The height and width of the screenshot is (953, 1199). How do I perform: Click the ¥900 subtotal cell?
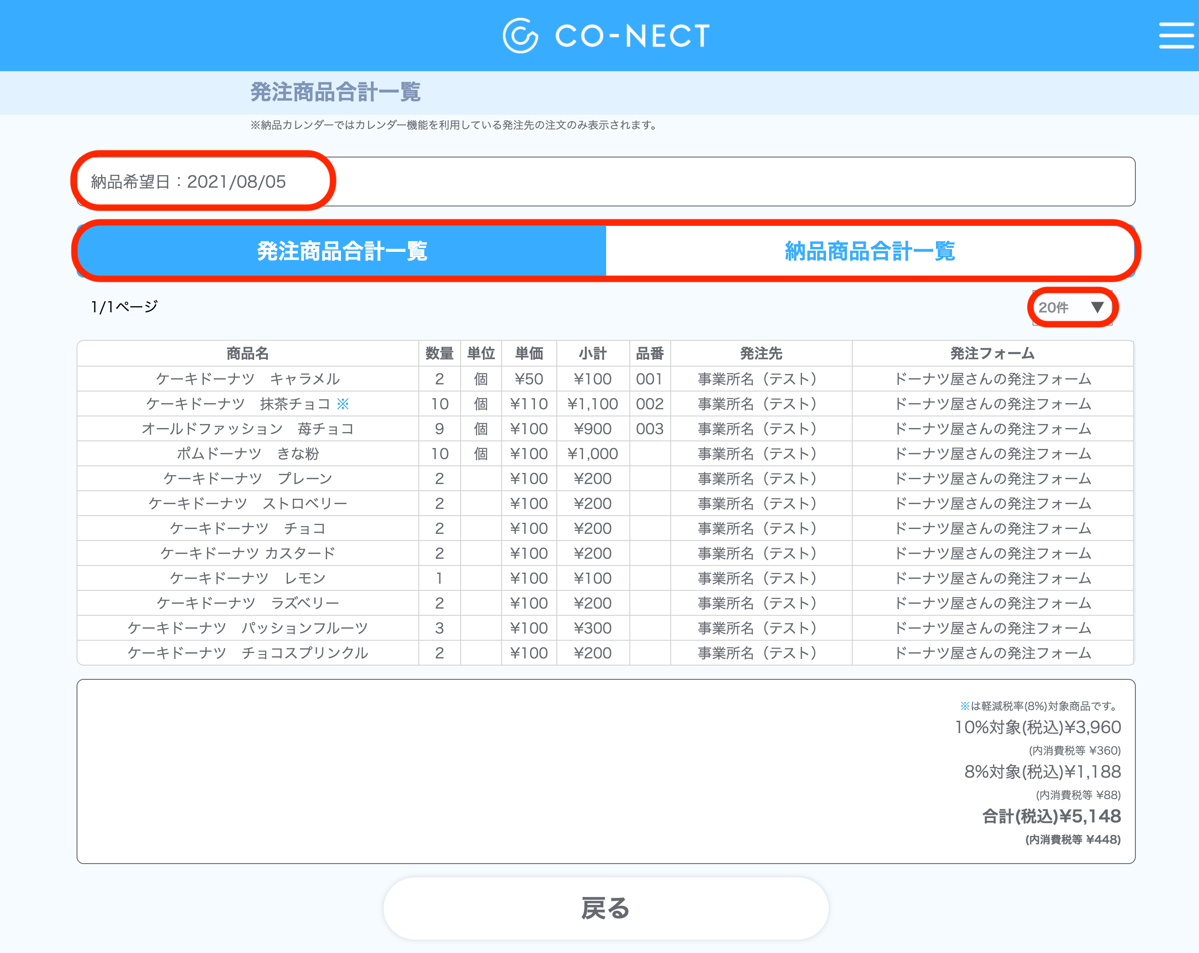tap(593, 429)
